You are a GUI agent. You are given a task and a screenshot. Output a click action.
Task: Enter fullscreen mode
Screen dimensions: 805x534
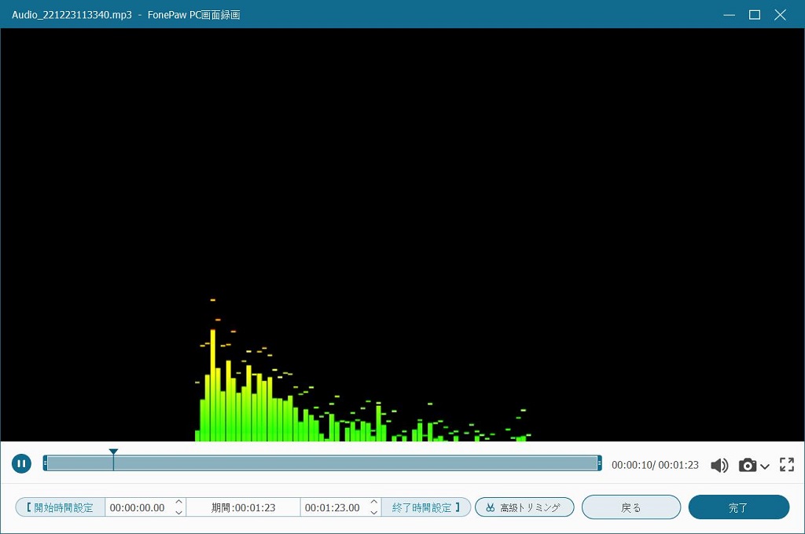[786, 464]
